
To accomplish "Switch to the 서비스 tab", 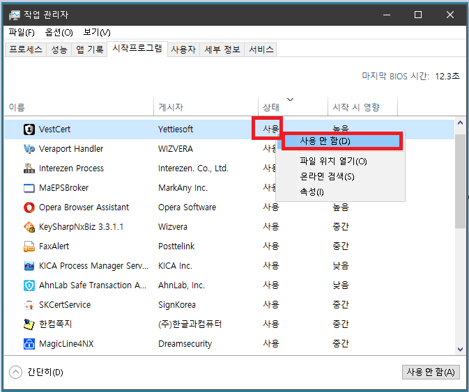I will (261, 49).
